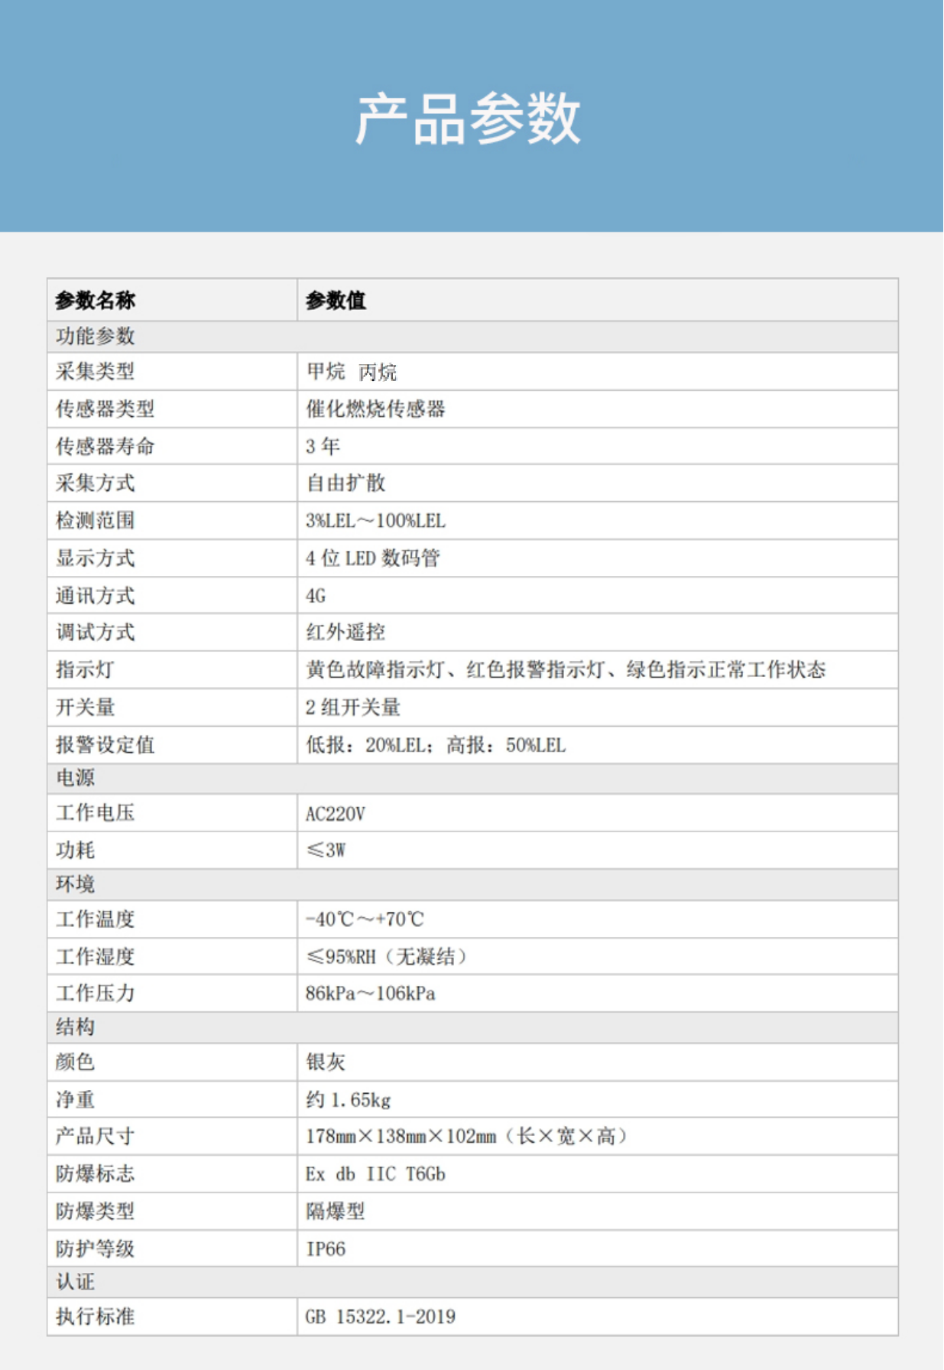Select the AC220V voltage value

tap(336, 814)
